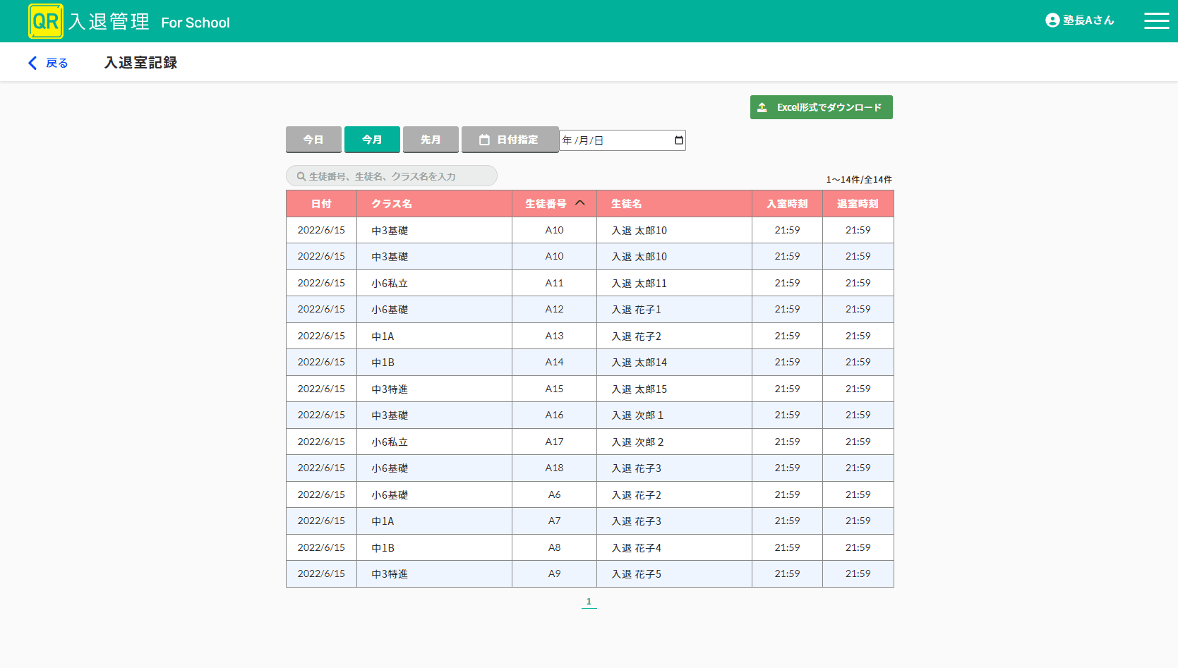Click the magnifier icon in search box

coord(301,176)
